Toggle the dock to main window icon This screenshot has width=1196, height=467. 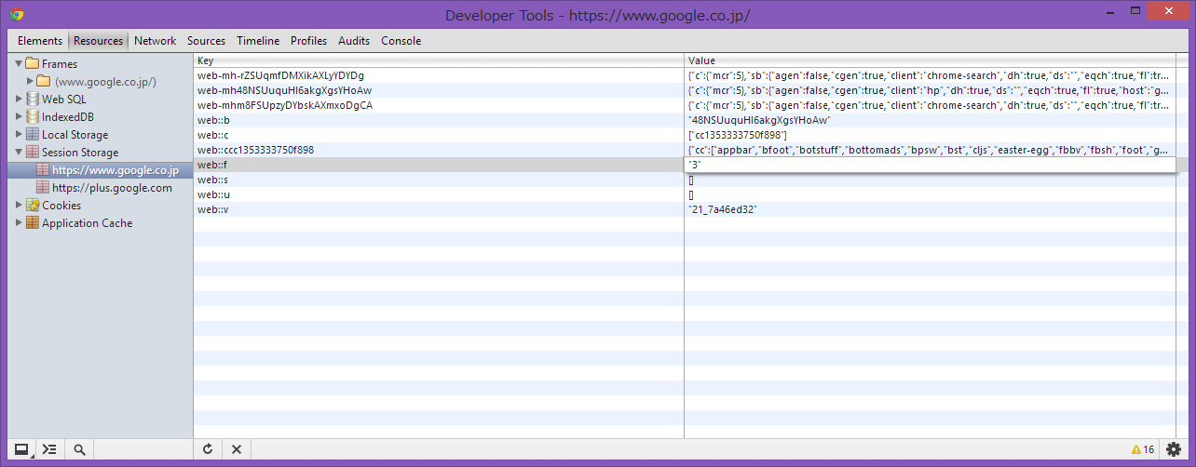(21, 449)
